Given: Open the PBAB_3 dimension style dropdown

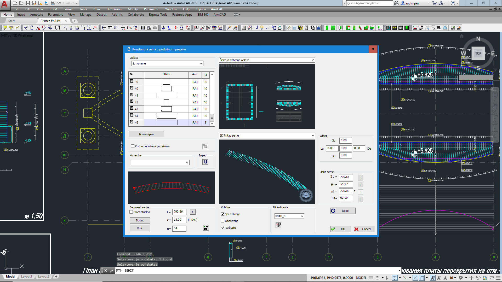Looking at the screenshot, I should click(289, 216).
